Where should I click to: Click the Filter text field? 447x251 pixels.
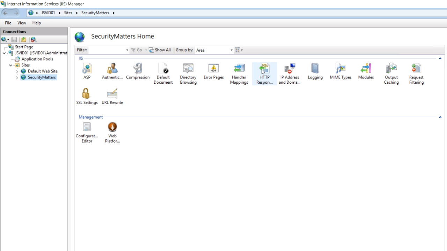point(107,50)
